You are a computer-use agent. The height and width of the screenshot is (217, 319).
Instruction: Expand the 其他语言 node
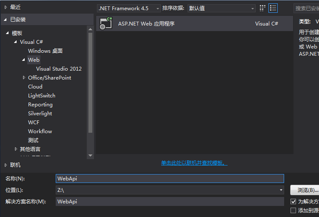point(16,149)
